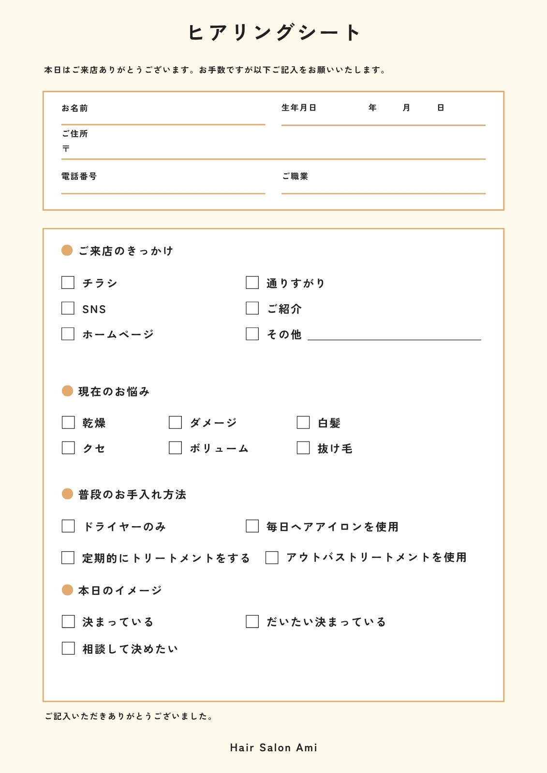Check the その他 checkbox
The height and width of the screenshot is (773, 547).
click(252, 334)
